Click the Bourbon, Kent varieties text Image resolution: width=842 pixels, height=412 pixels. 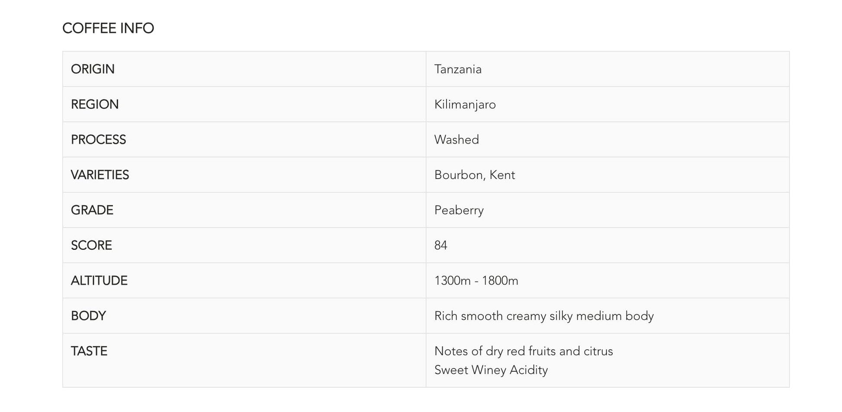click(x=474, y=175)
